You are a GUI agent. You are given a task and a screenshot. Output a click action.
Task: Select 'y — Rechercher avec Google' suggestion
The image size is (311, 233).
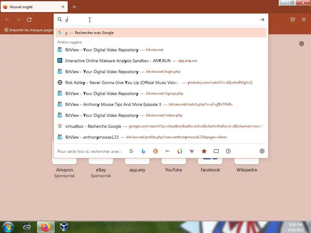coord(161,33)
